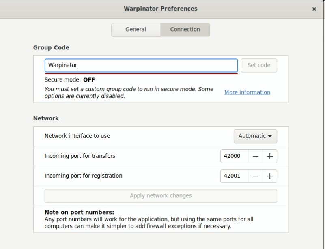Image resolution: width=325 pixels, height=249 pixels.
Task: Increase the incoming transfers port value
Action: coord(269,156)
